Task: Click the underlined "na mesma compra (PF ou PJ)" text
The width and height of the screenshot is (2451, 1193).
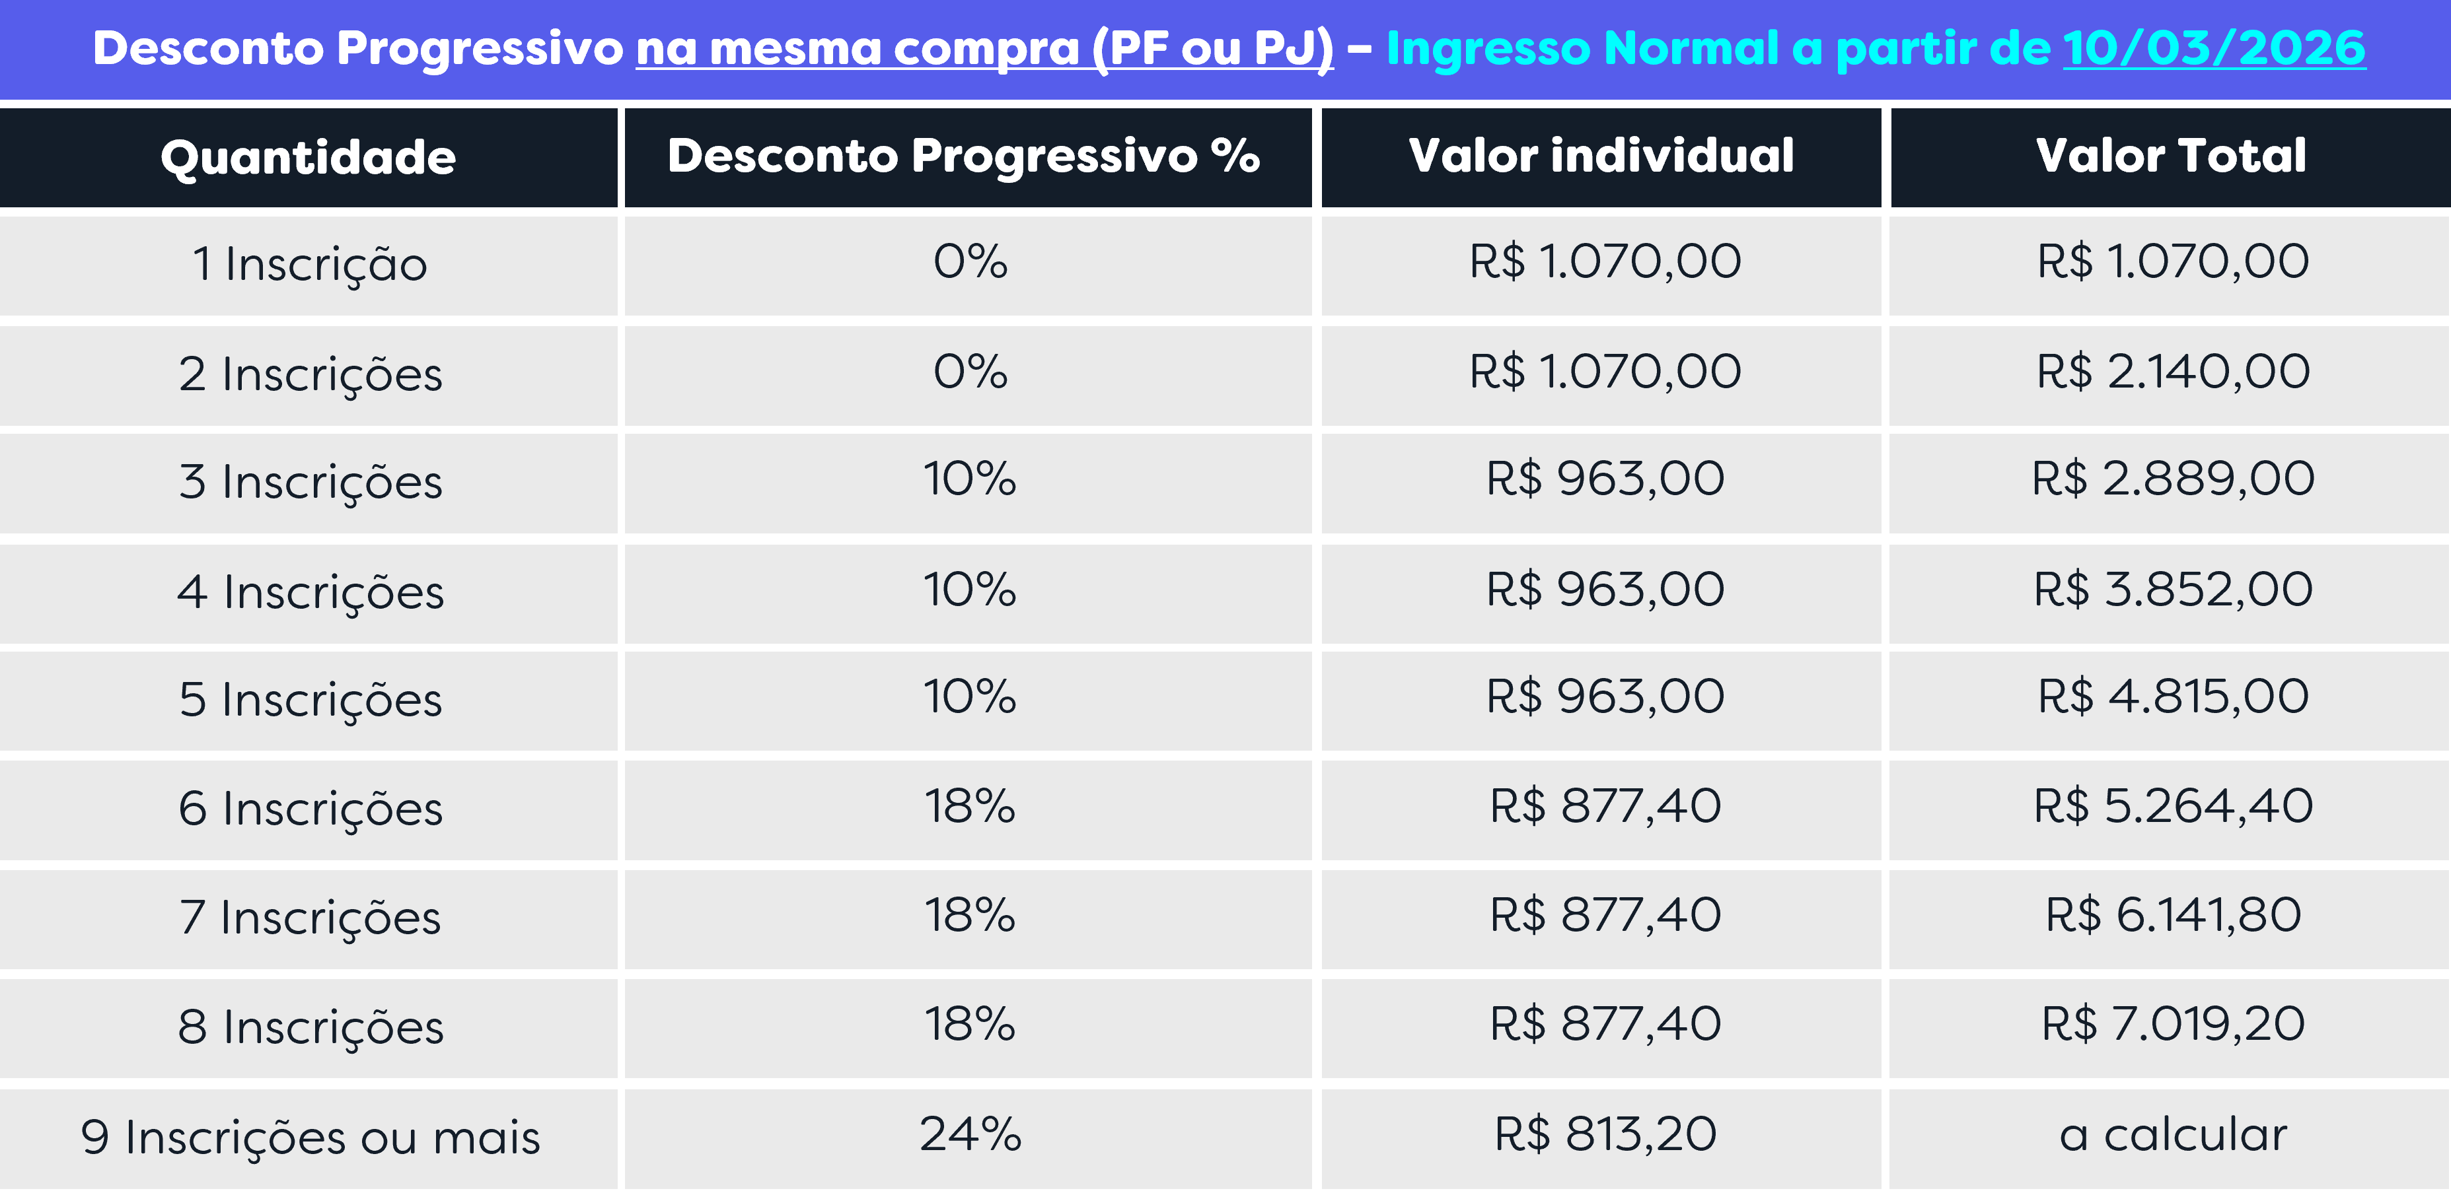Action: click(984, 48)
